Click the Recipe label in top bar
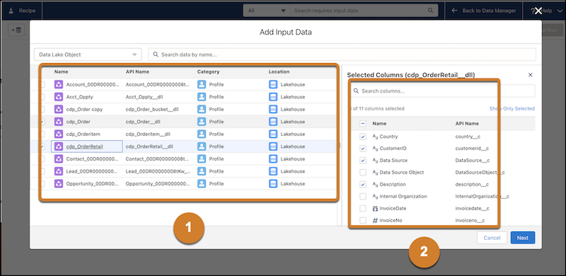The image size is (566, 276). pyautogui.click(x=27, y=11)
